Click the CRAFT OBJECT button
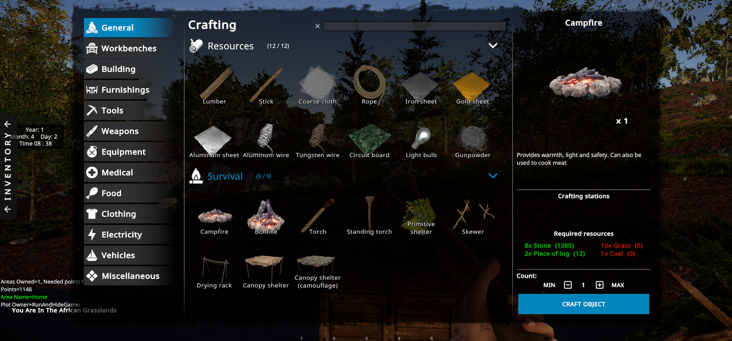Viewport: 732px width, 341px height. coord(583,304)
